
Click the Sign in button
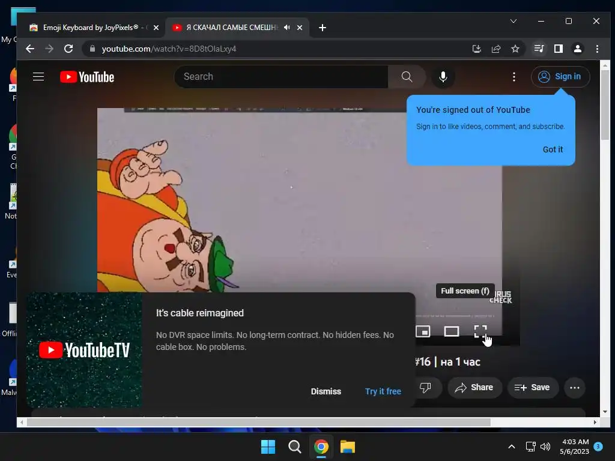pos(560,77)
